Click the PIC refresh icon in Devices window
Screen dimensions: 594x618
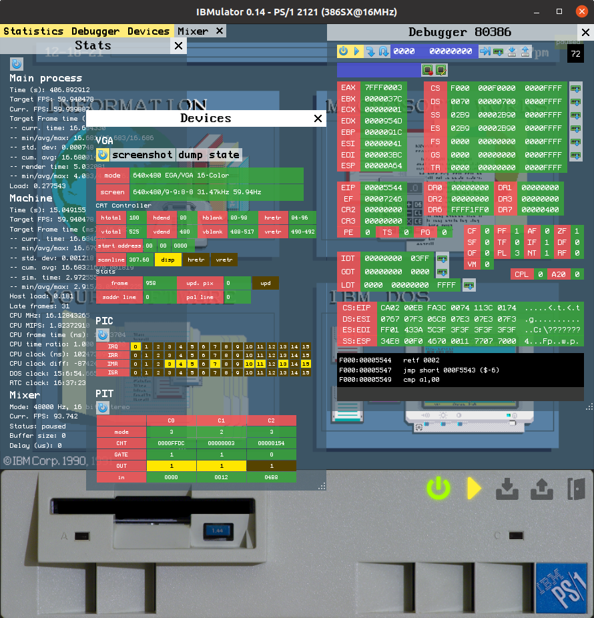coord(103,335)
